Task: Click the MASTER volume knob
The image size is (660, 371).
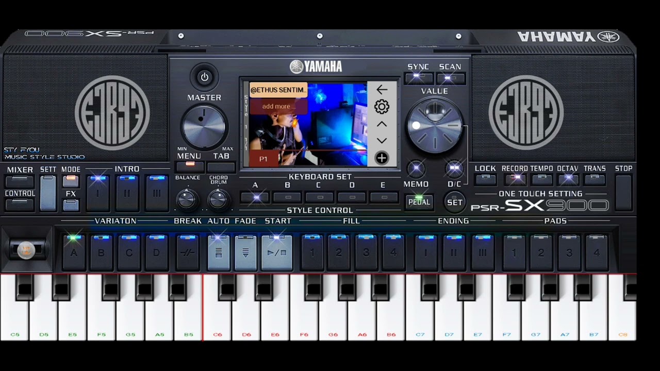Action: coord(204,126)
